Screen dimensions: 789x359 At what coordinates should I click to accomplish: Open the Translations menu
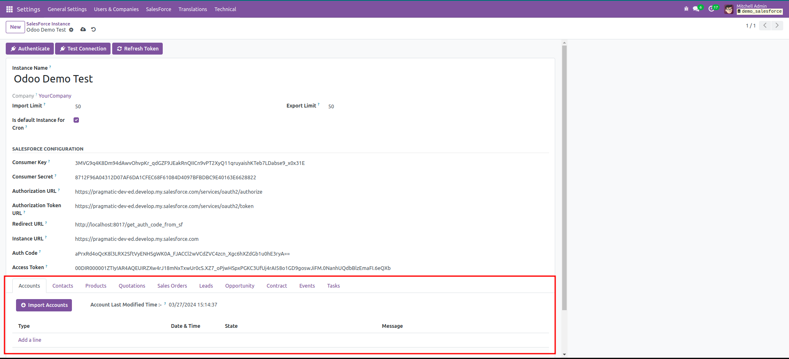click(193, 9)
